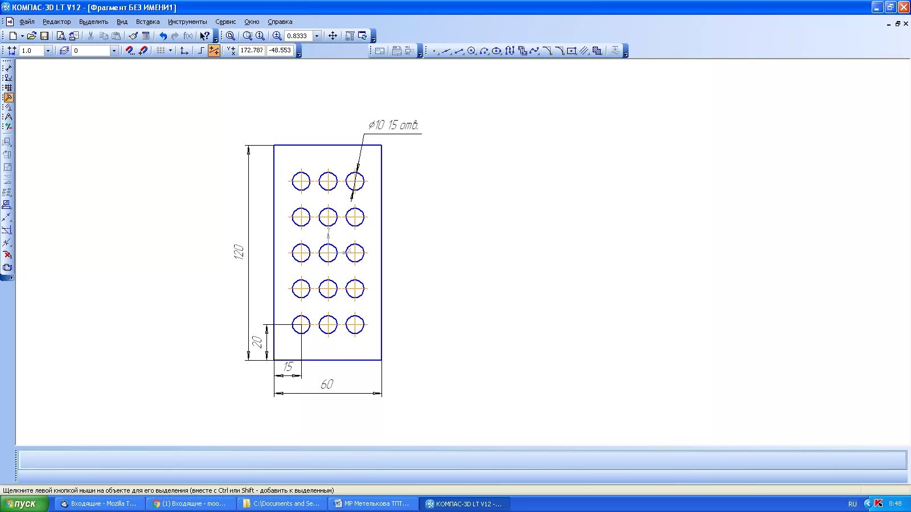Image resolution: width=911 pixels, height=512 pixels.
Task: Switch to the МР Метелькова Word document
Action: [372, 503]
